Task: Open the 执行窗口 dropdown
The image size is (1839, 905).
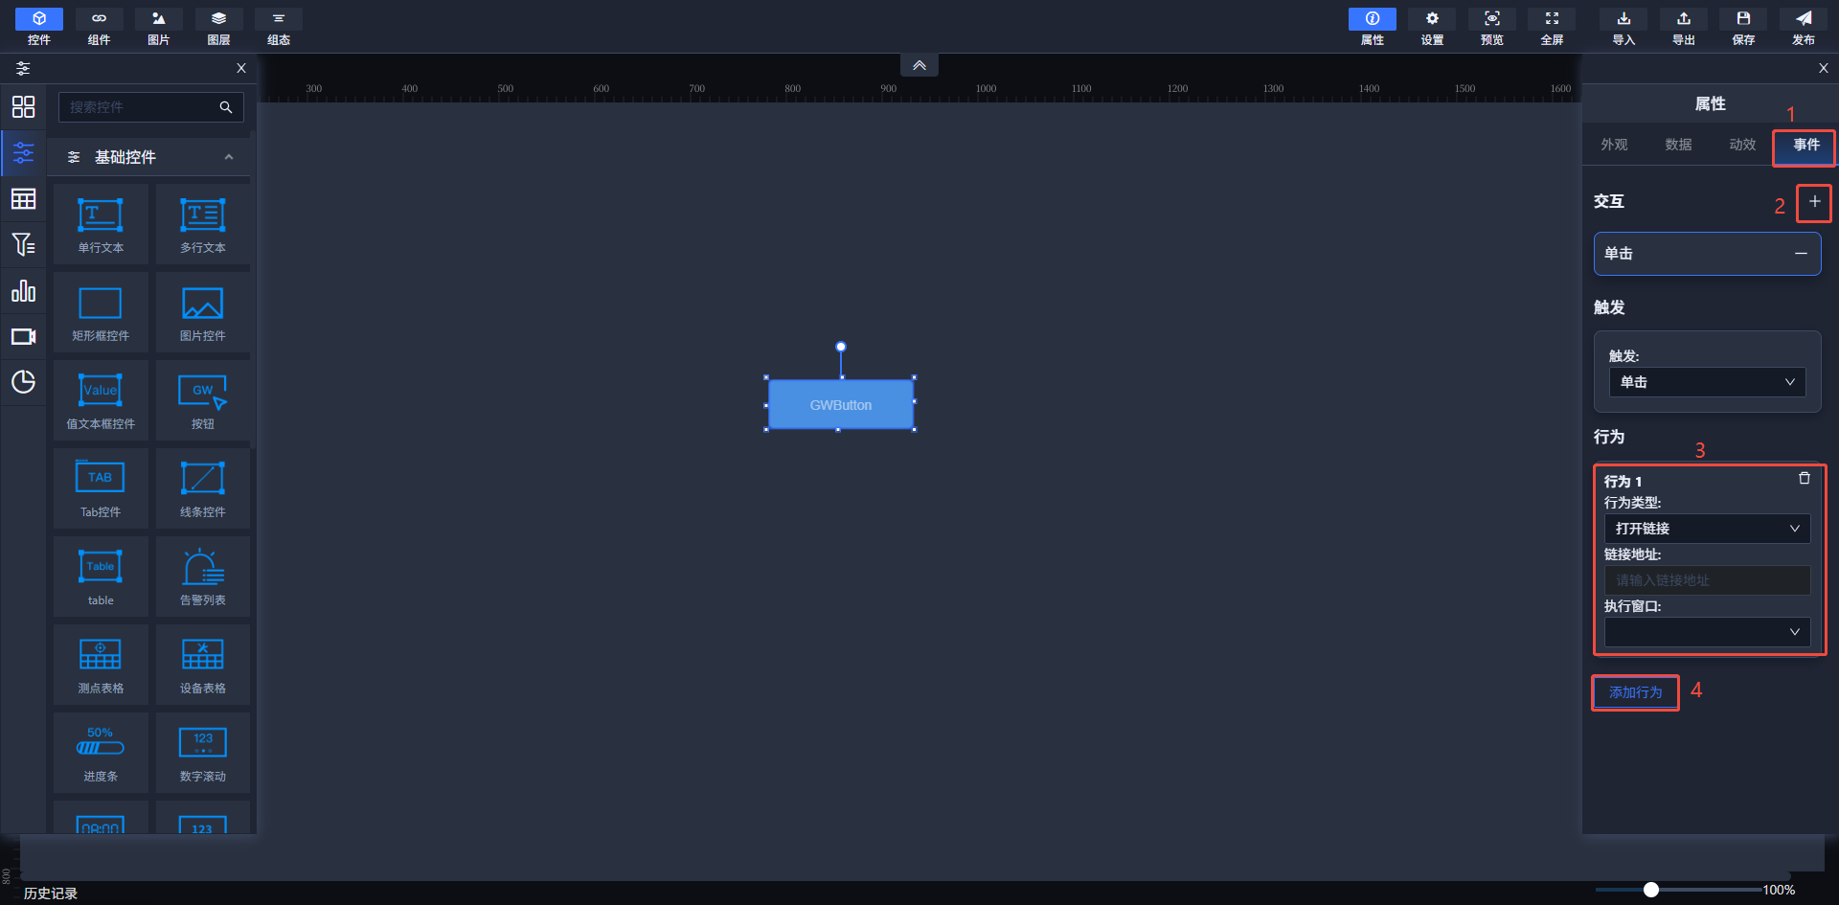Action: pyautogui.click(x=1707, y=632)
